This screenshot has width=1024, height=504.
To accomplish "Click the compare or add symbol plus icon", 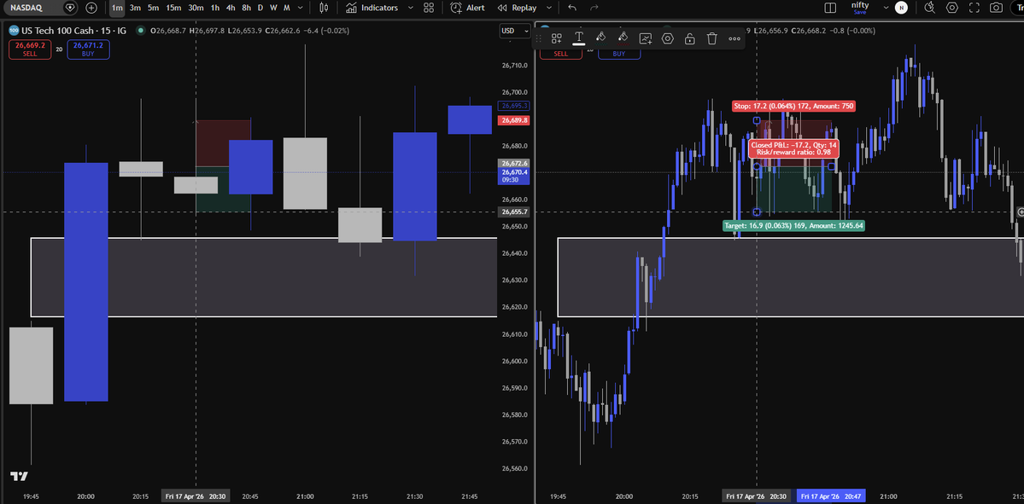I will click(91, 8).
